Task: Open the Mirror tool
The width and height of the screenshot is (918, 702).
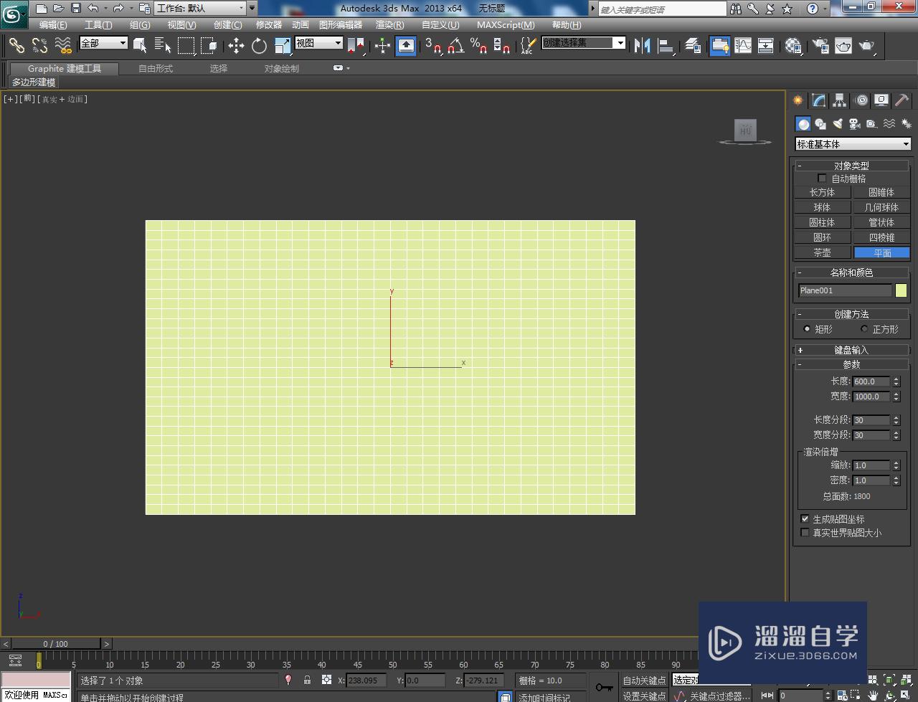Action: click(x=642, y=46)
